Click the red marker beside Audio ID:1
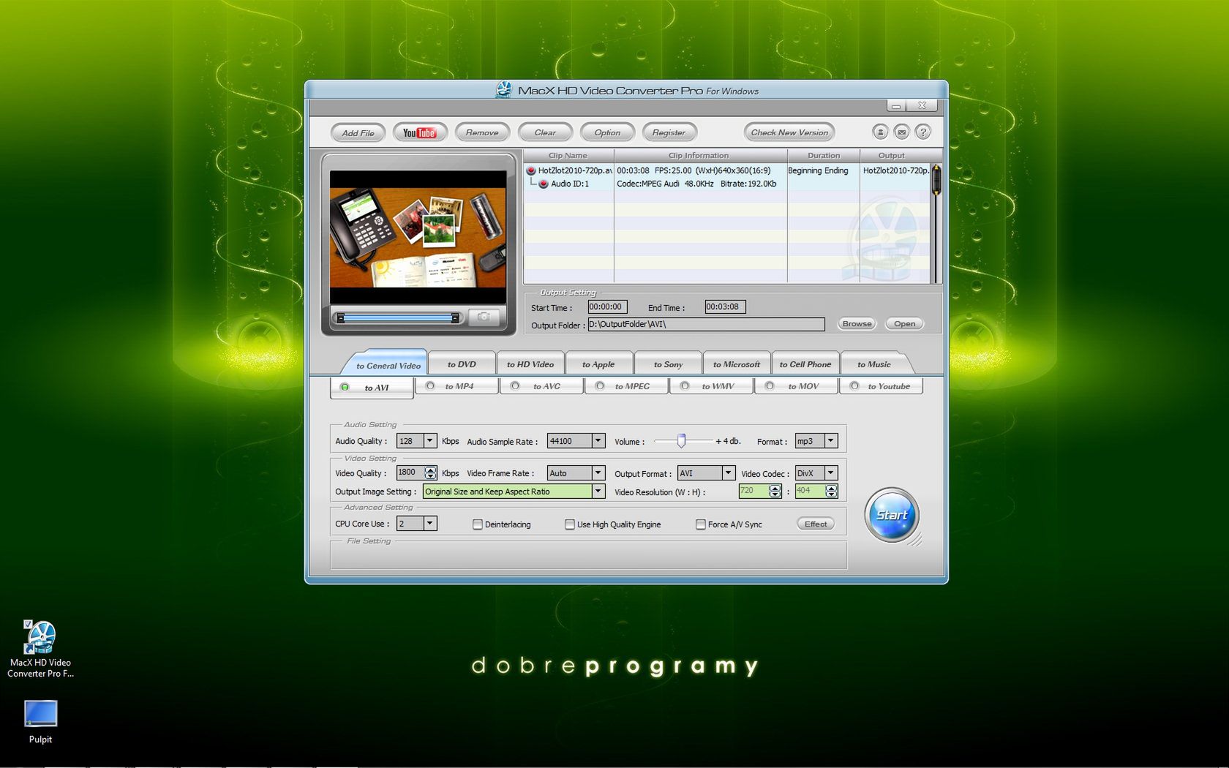 point(544,184)
